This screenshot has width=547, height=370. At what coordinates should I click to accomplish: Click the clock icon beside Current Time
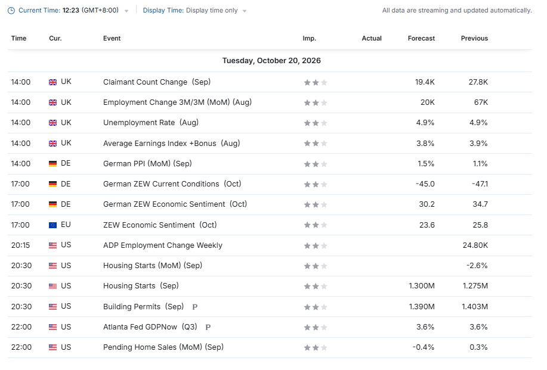tap(11, 11)
